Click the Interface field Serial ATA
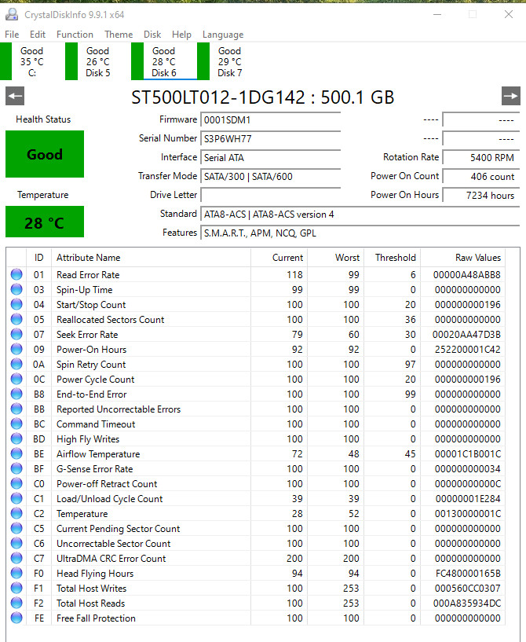526x642 pixels. (270, 158)
